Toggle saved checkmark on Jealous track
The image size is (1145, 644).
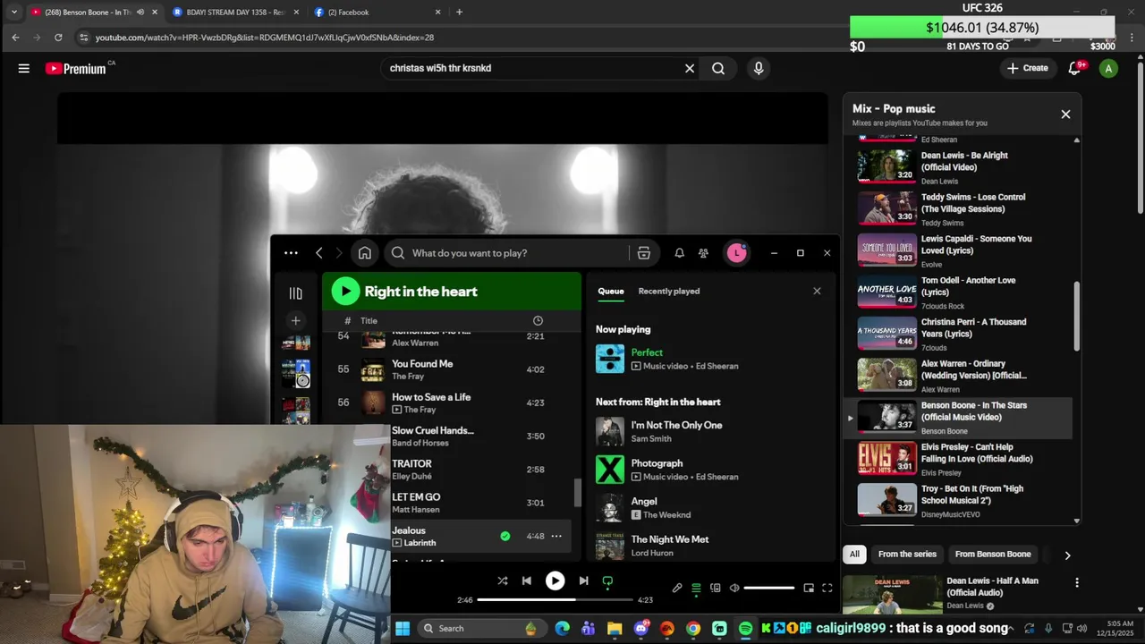click(x=505, y=536)
